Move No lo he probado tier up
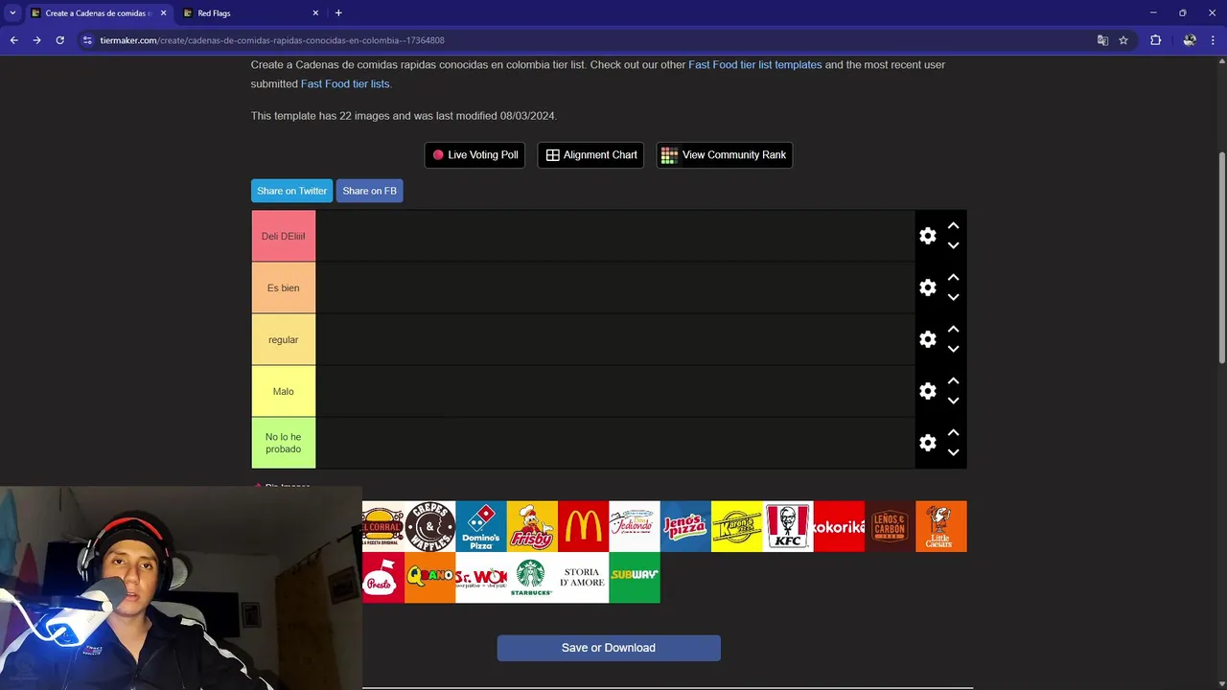 [953, 433]
